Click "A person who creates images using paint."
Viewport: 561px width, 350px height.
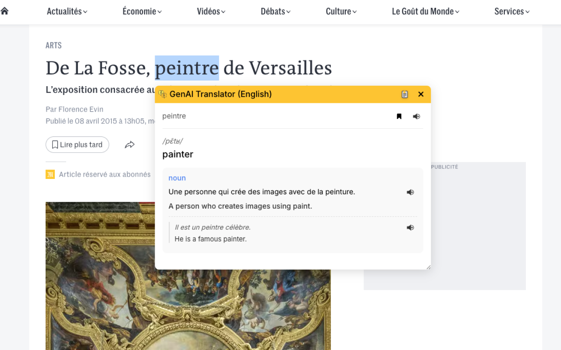pyautogui.click(x=240, y=206)
